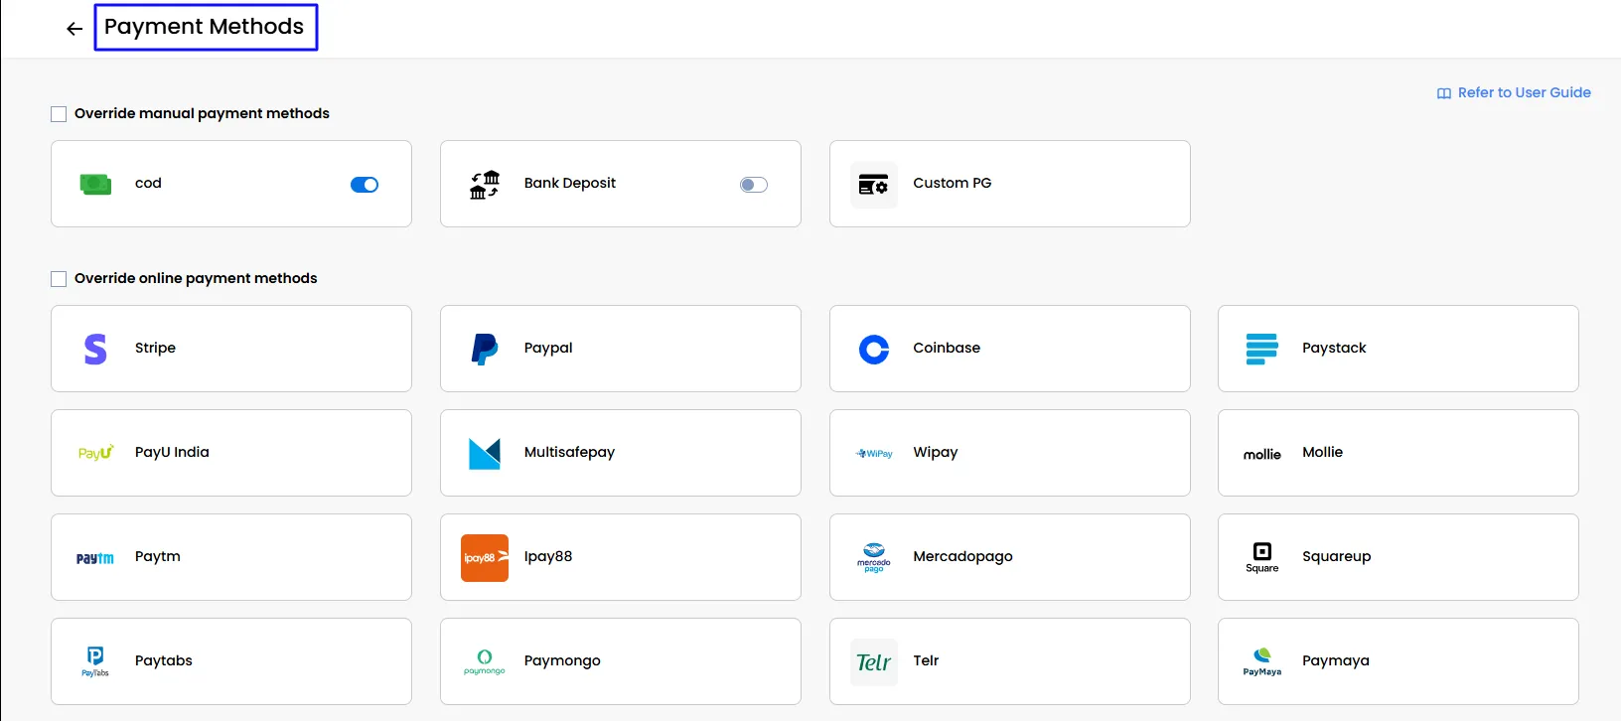The width and height of the screenshot is (1621, 721).
Task: Click the Paymongo logo icon
Action: [485, 662]
